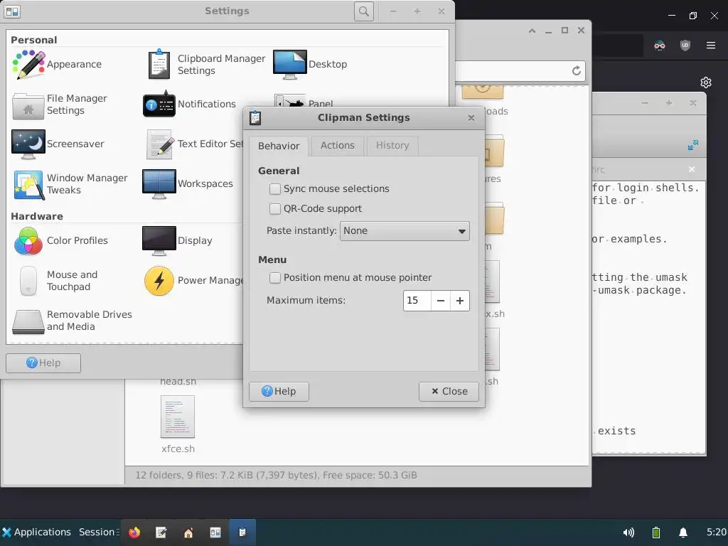Open Workspaces settings icon
Image resolution: width=728 pixels, height=546 pixels.
[159, 184]
